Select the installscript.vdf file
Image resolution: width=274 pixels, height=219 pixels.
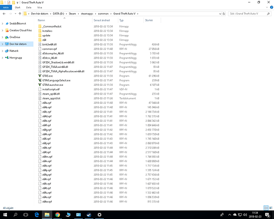click(x=51, y=89)
